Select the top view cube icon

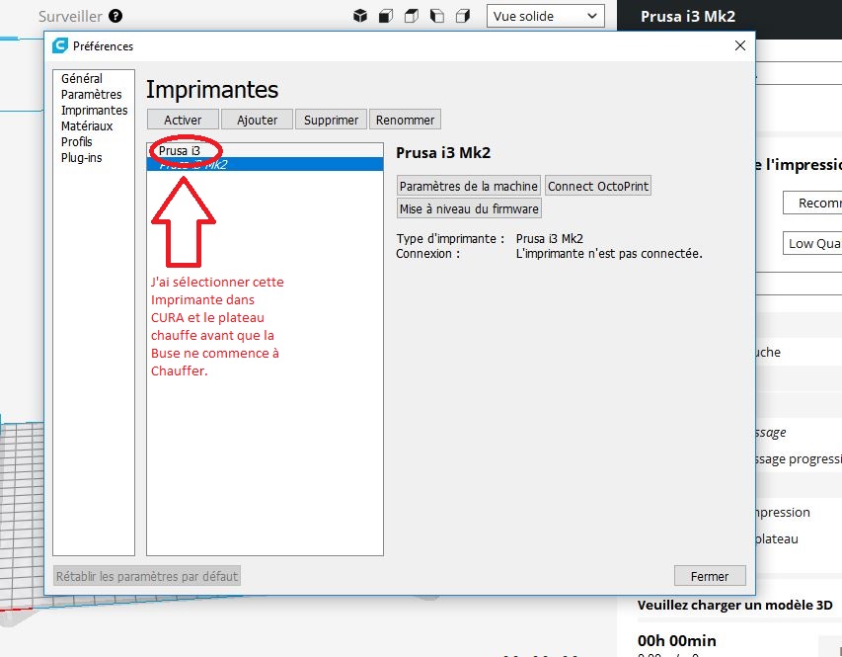(x=412, y=16)
